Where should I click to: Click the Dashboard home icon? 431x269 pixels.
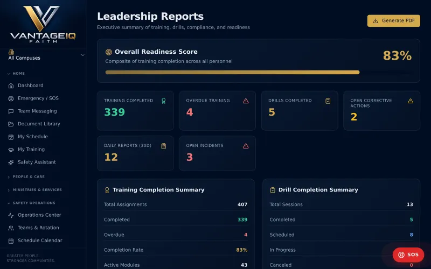click(x=11, y=86)
